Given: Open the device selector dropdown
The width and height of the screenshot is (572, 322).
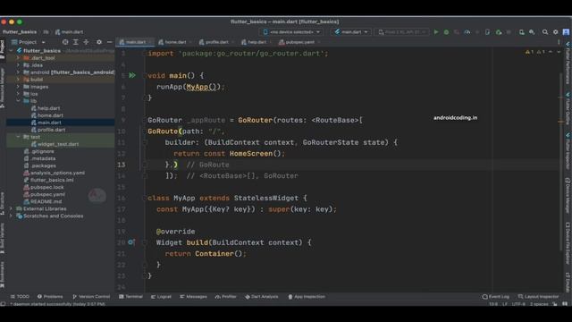Looking at the screenshot, I should click(x=291, y=32).
